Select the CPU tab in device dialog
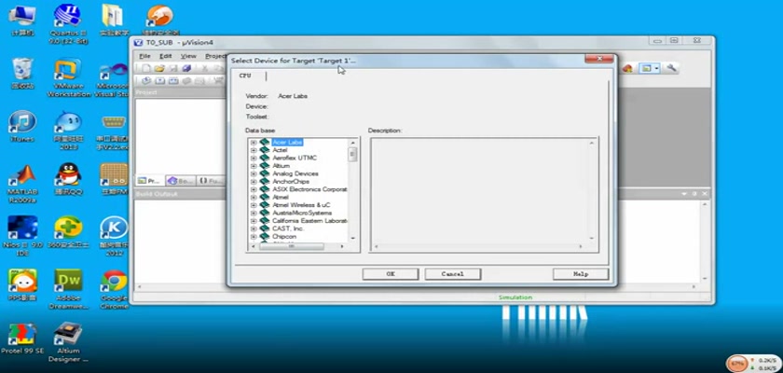This screenshot has height=373, width=783. click(x=245, y=76)
